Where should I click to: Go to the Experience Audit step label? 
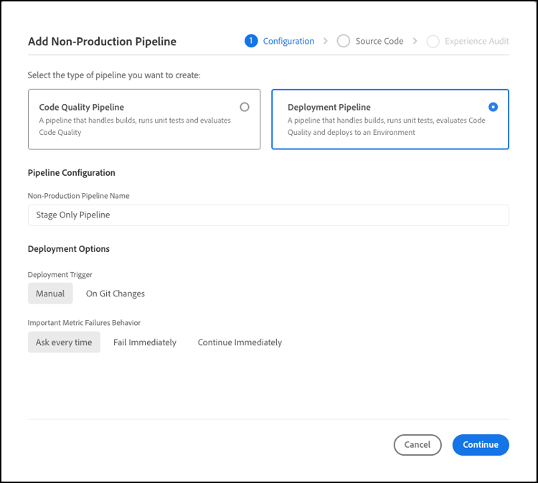tap(476, 41)
